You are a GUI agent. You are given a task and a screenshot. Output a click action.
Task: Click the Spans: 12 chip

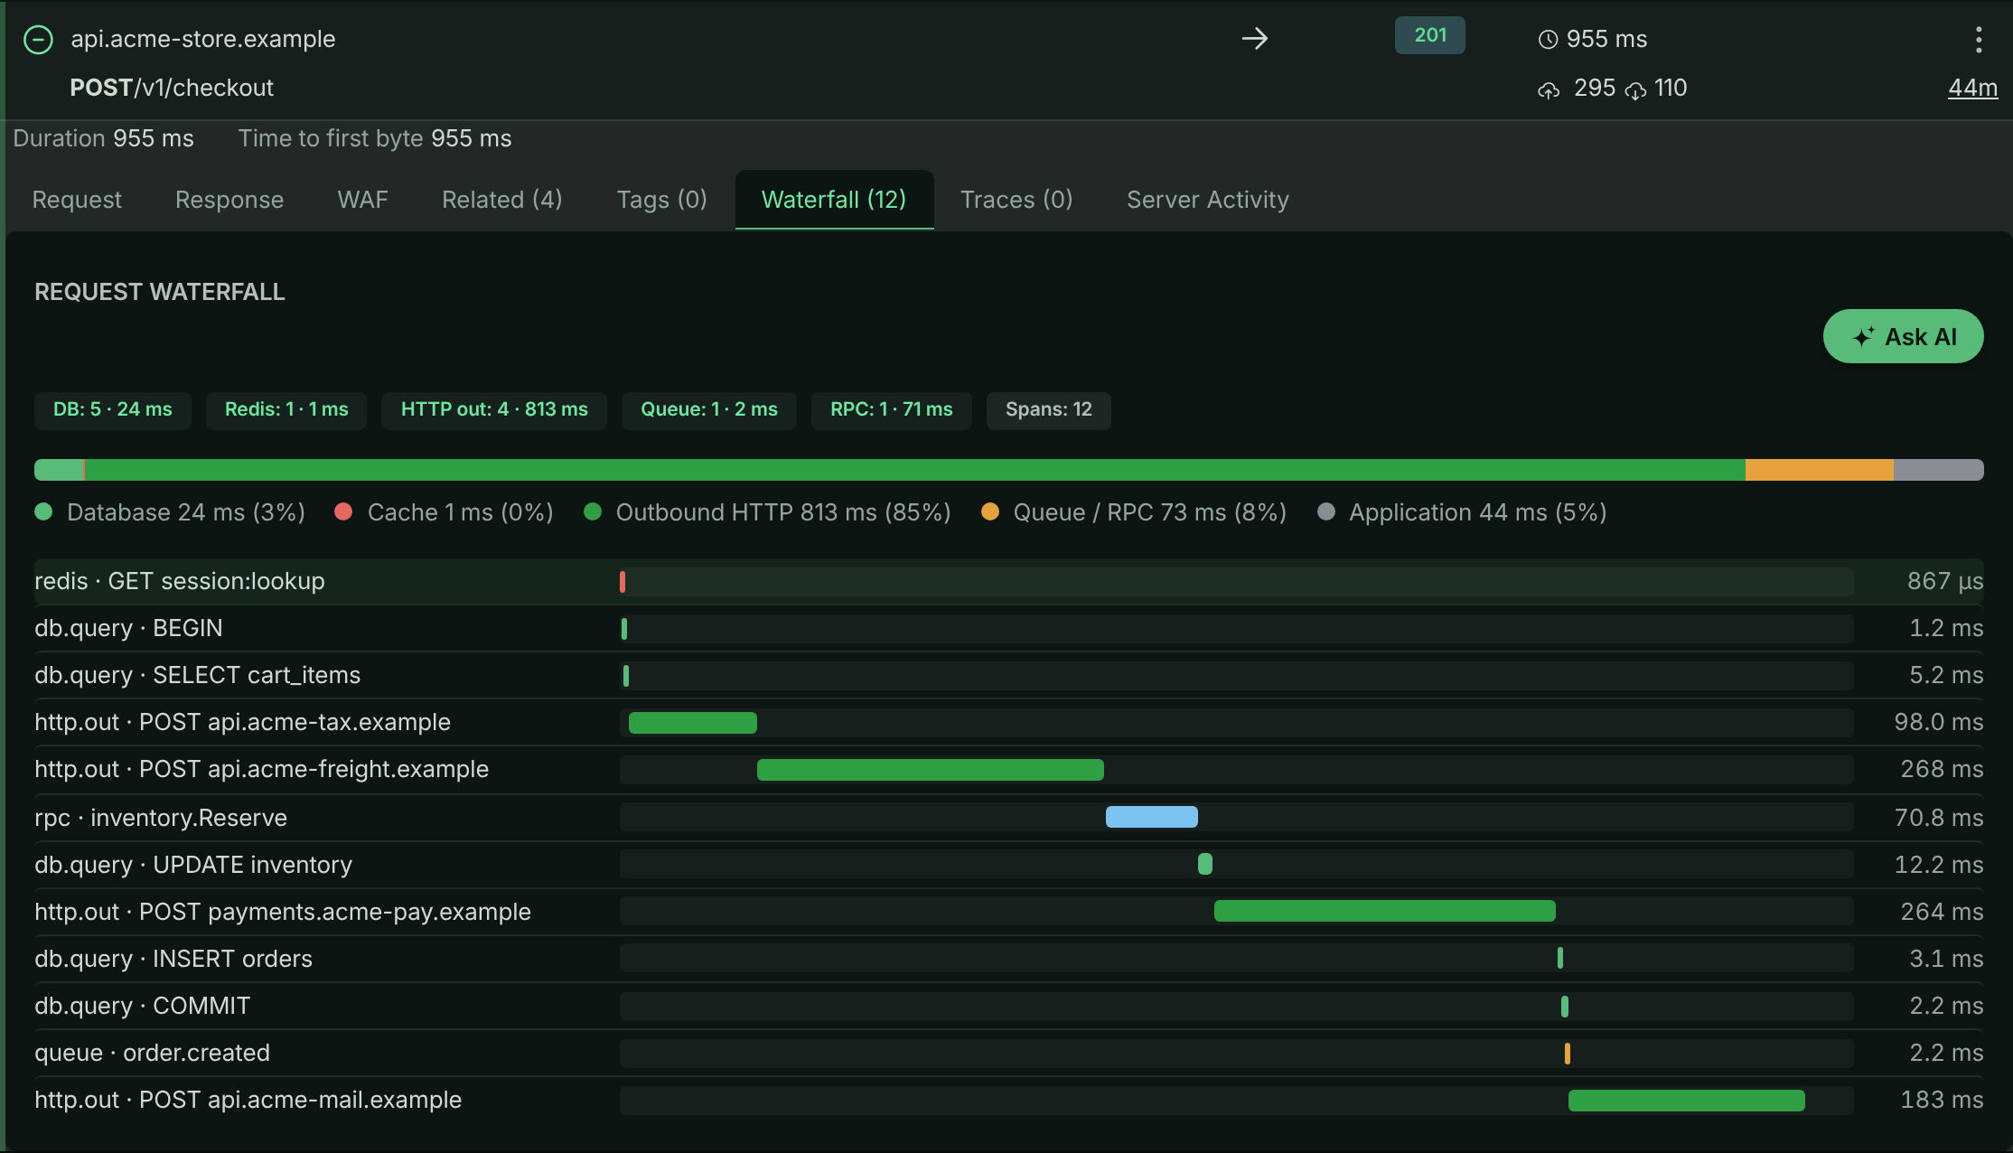pyautogui.click(x=1049, y=410)
